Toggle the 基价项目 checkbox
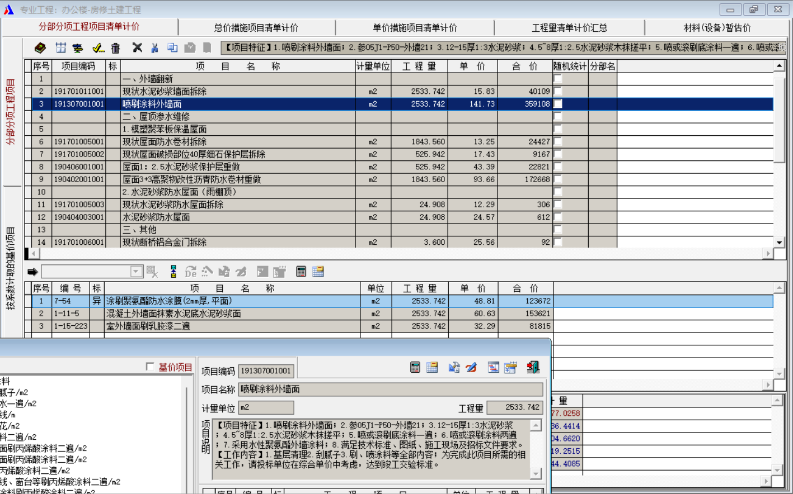Image resolution: width=793 pixels, height=494 pixels. point(150,367)
